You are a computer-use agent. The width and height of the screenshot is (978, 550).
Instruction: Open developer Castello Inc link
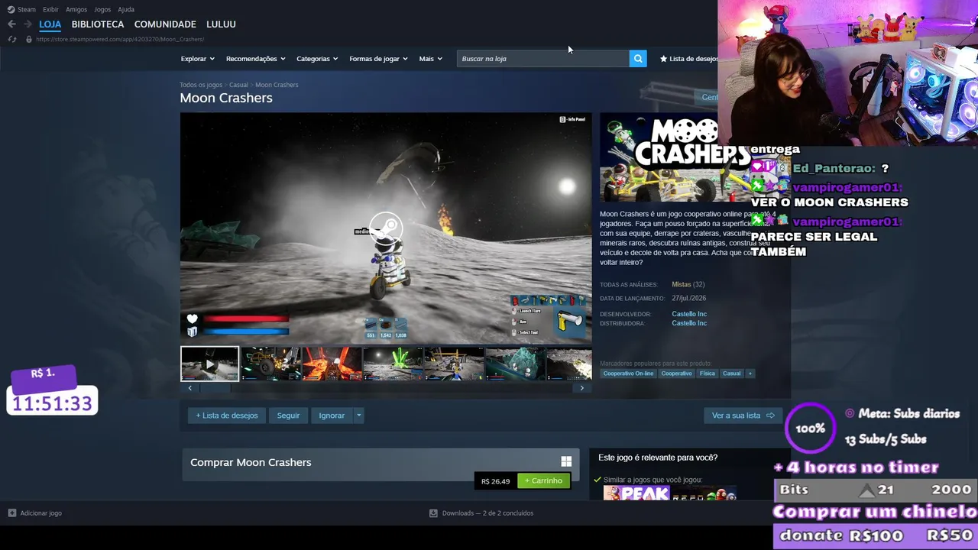pos(689,314)
